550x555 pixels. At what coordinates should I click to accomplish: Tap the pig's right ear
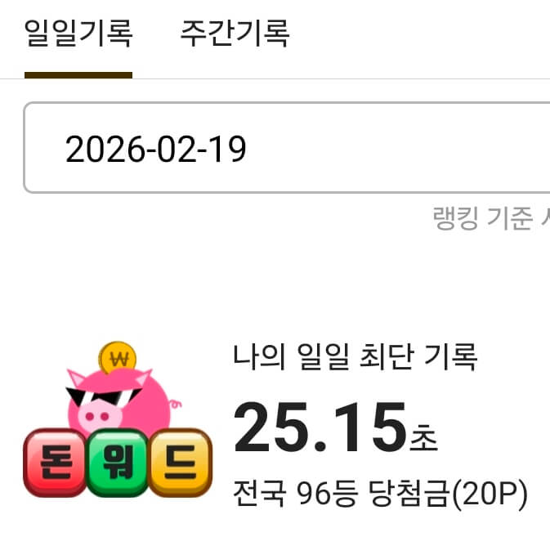pyautogui.click(x=144, y=378)
